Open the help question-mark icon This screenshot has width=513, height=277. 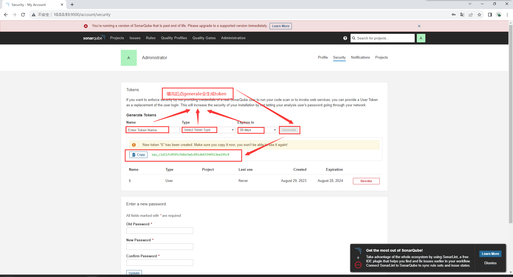(345, 38)
